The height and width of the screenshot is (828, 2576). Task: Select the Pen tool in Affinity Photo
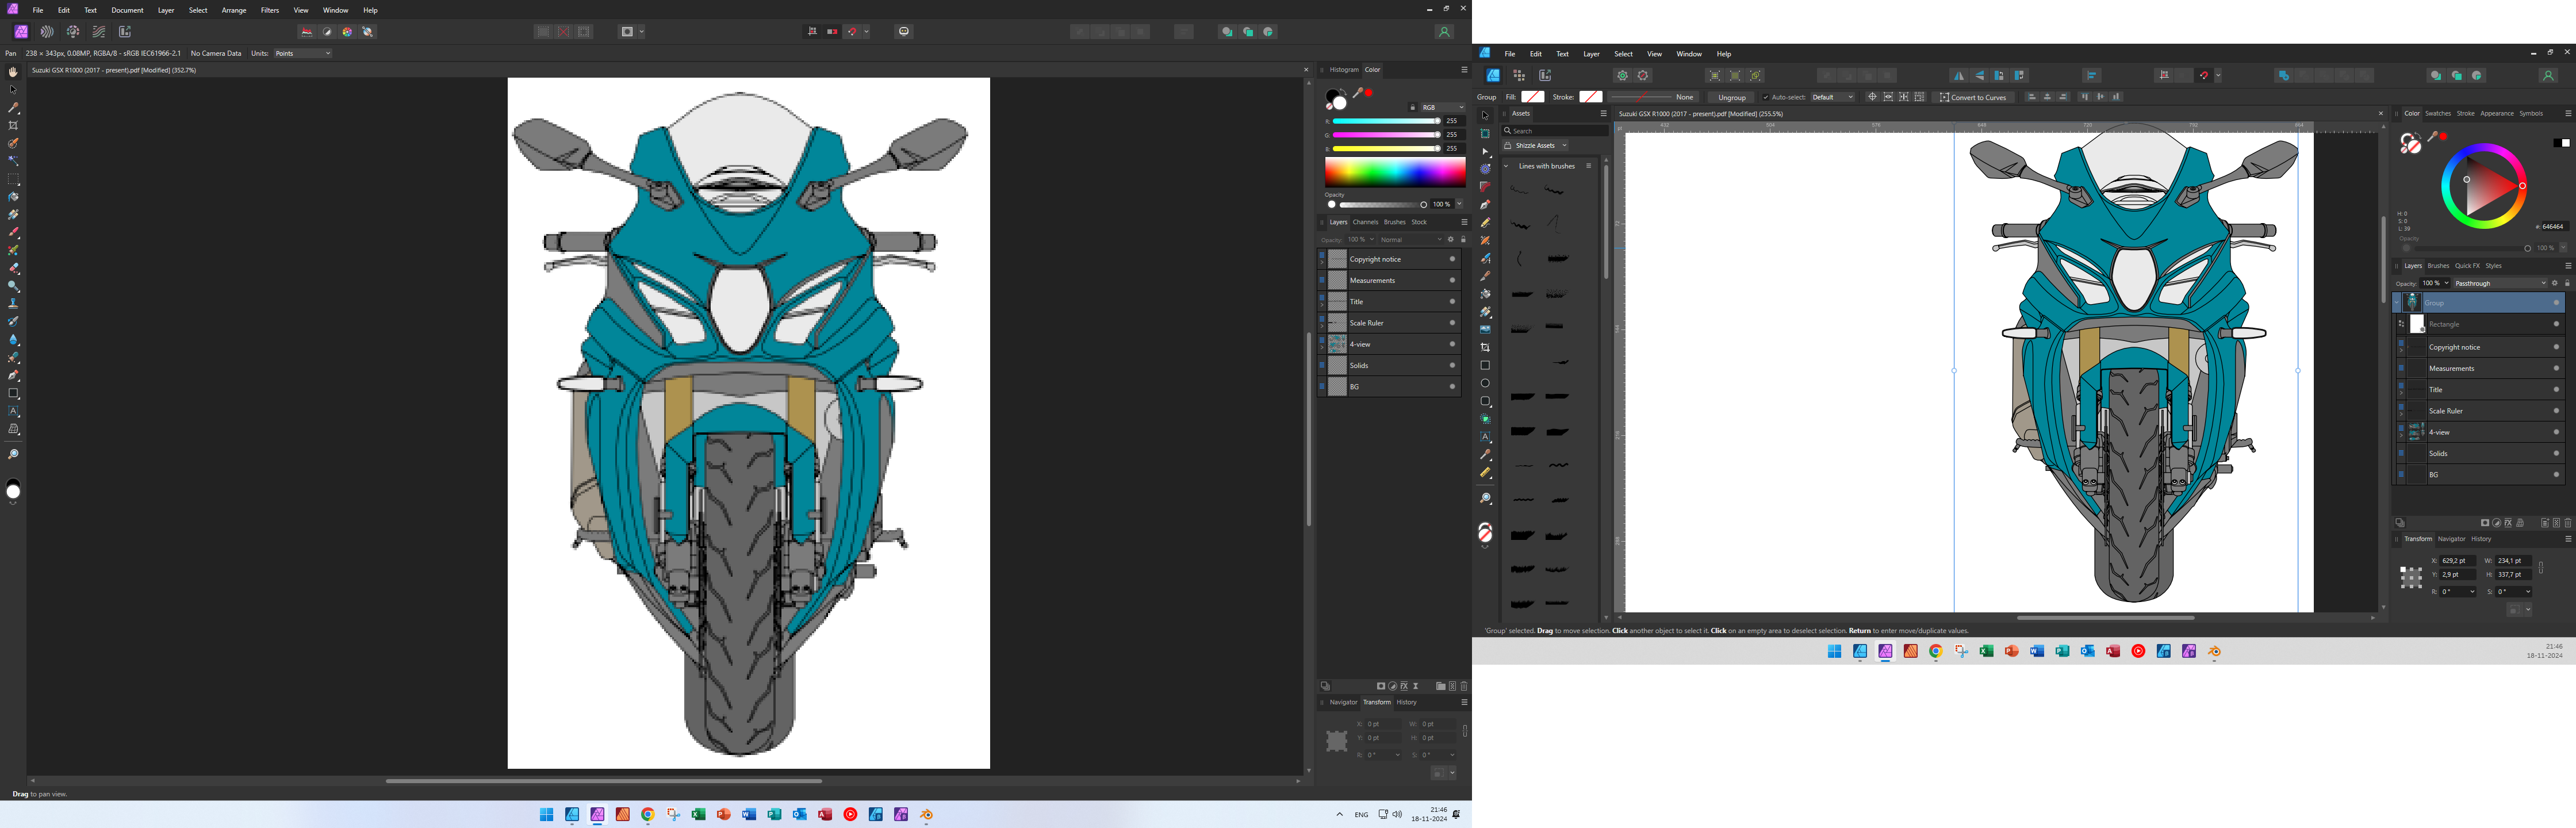coord(13,375)
